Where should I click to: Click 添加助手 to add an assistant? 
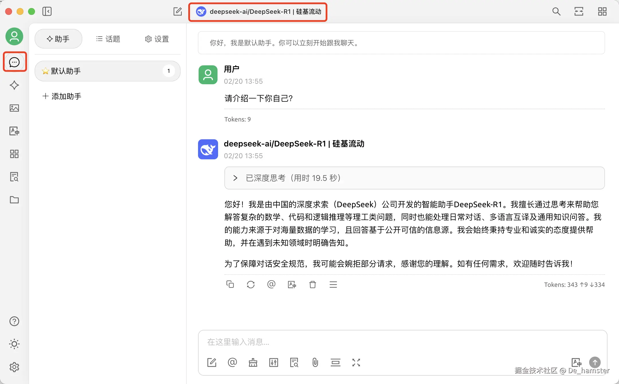click(62, 96)
